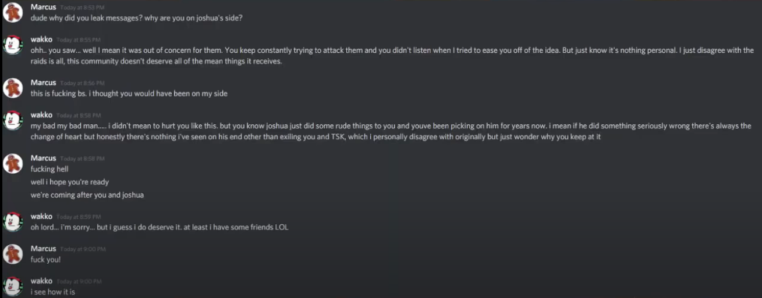Screen dimensions: 762x298
Task: Click Marcus's avatar beside 'this is fucking bs' message
Action: [13, 88]
